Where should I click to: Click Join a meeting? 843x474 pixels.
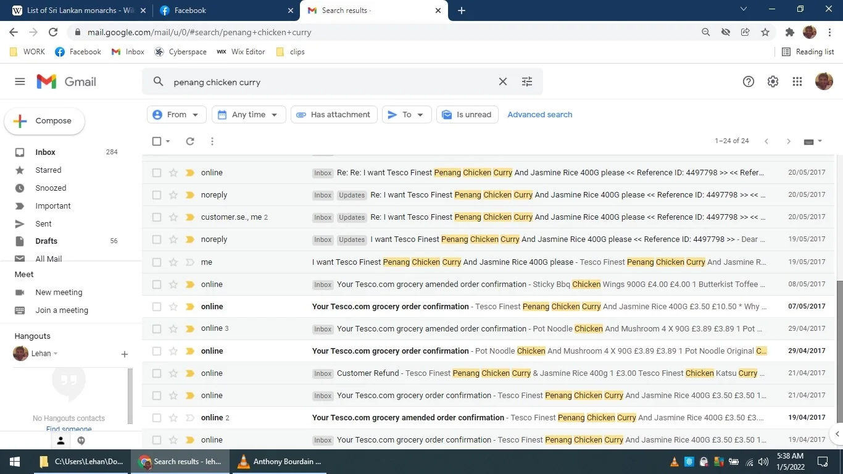point(62,310)
